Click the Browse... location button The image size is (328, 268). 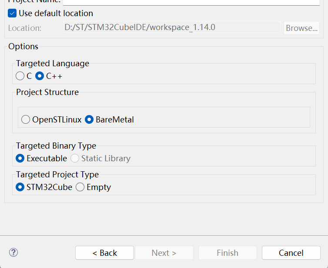[x=301, y=28]
